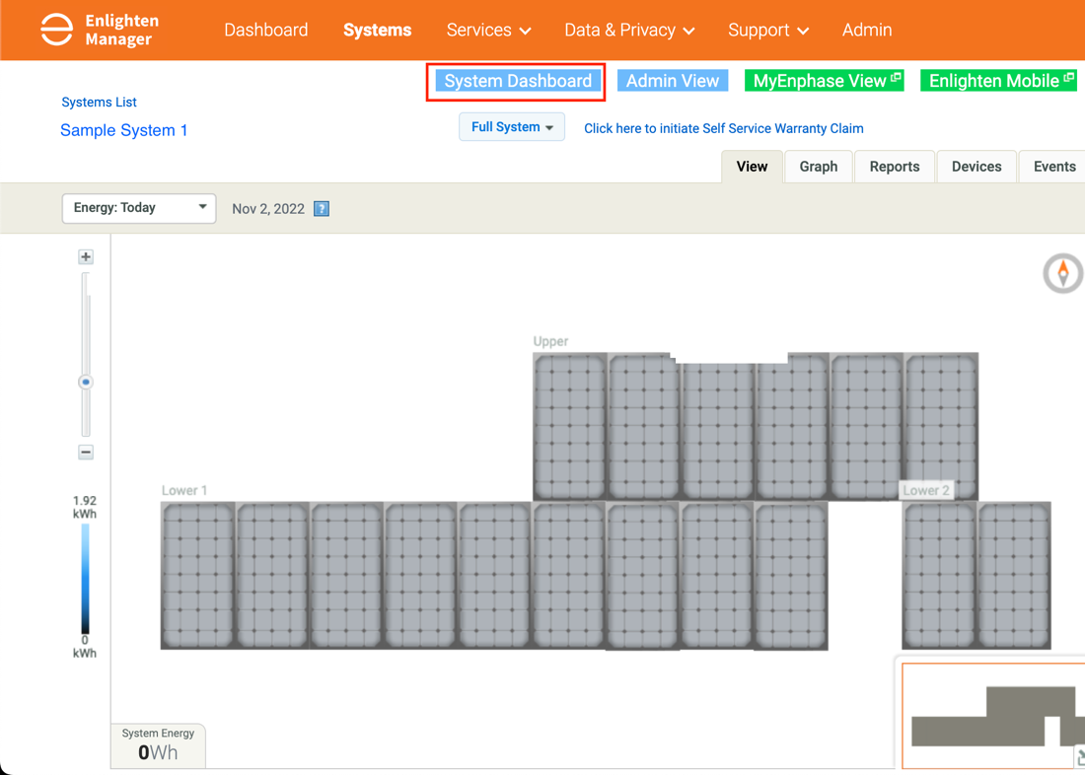Switch to the Graph tab

(819, 166)
